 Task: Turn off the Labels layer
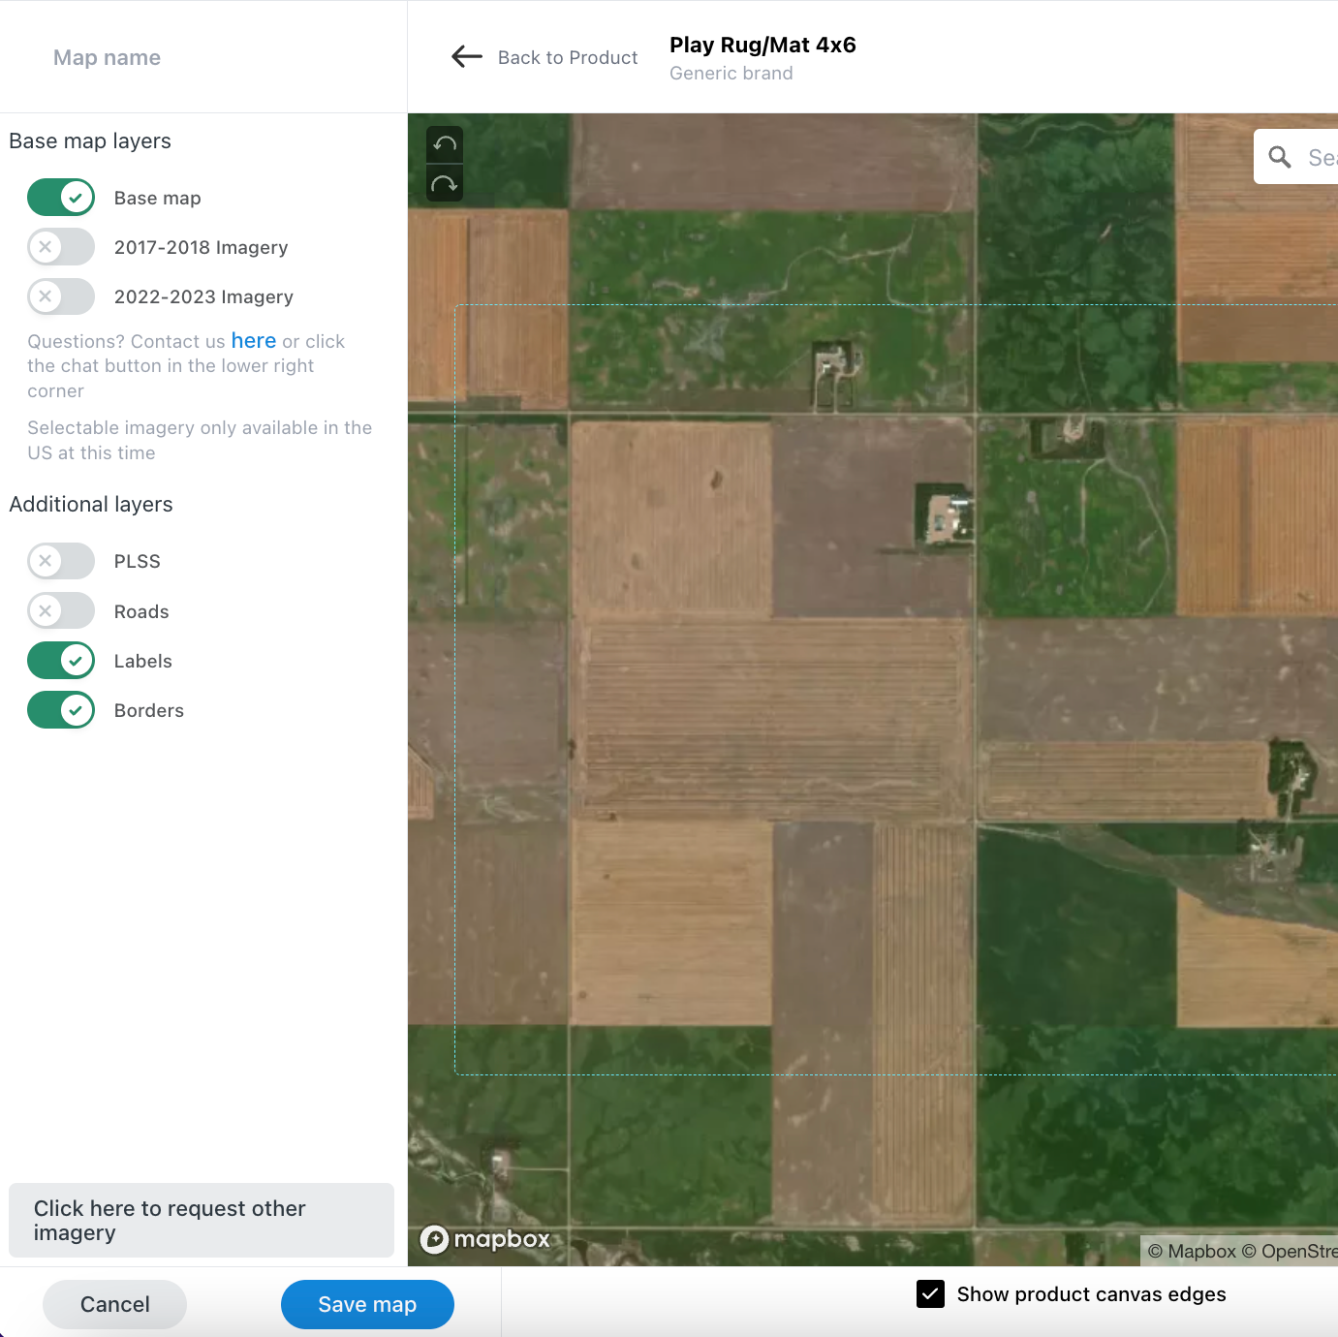point(61,661)
